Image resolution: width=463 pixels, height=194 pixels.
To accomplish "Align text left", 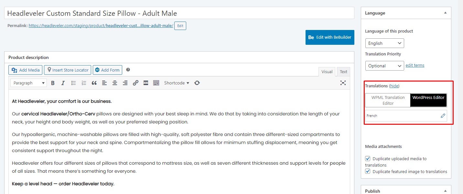I will (x=104, y=83).
